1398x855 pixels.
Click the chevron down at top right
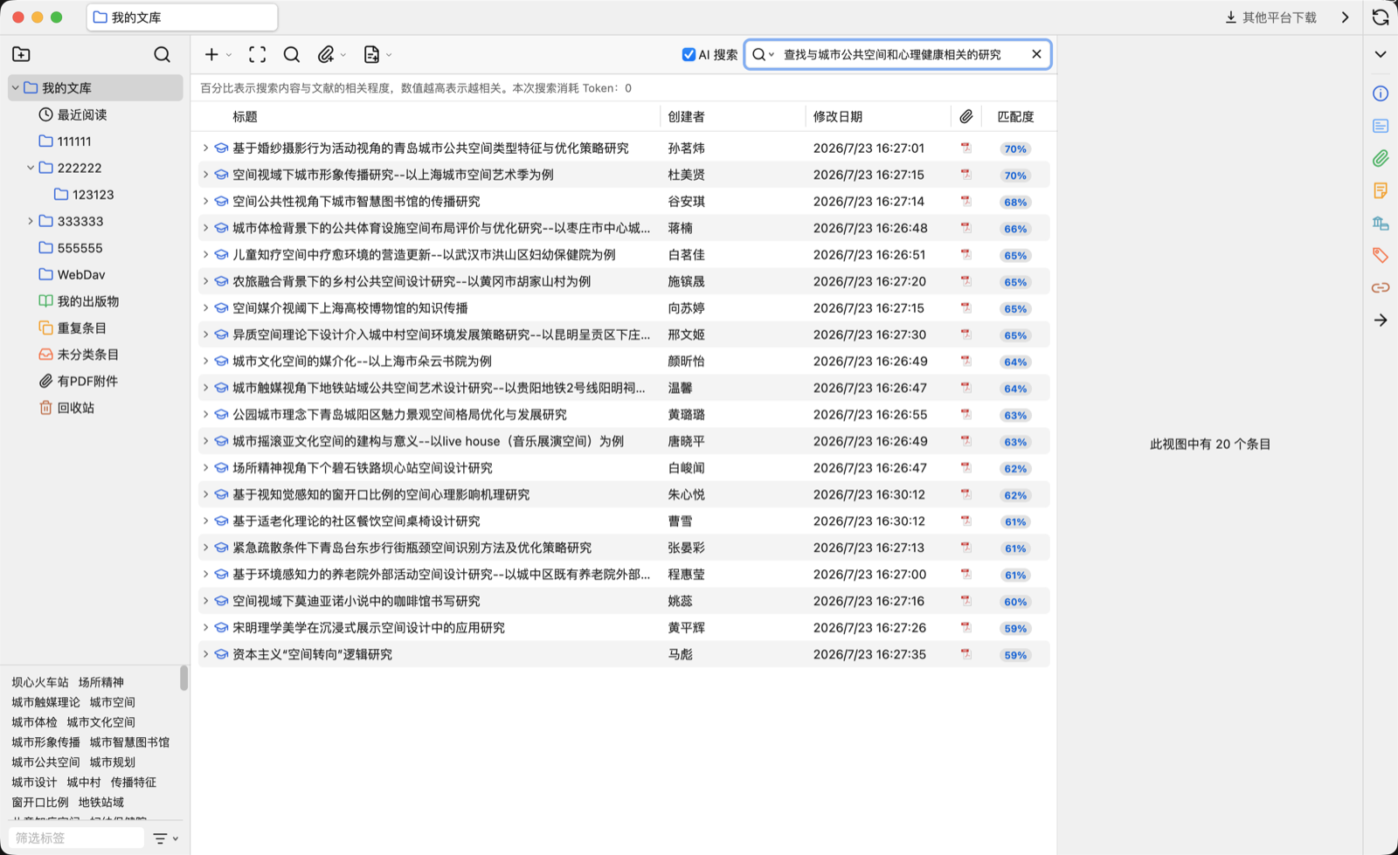1381,54
